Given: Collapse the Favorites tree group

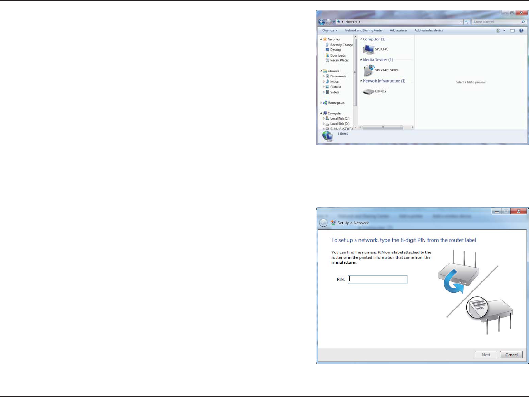Looking at the screenshot, I should [x=321, y=39].
